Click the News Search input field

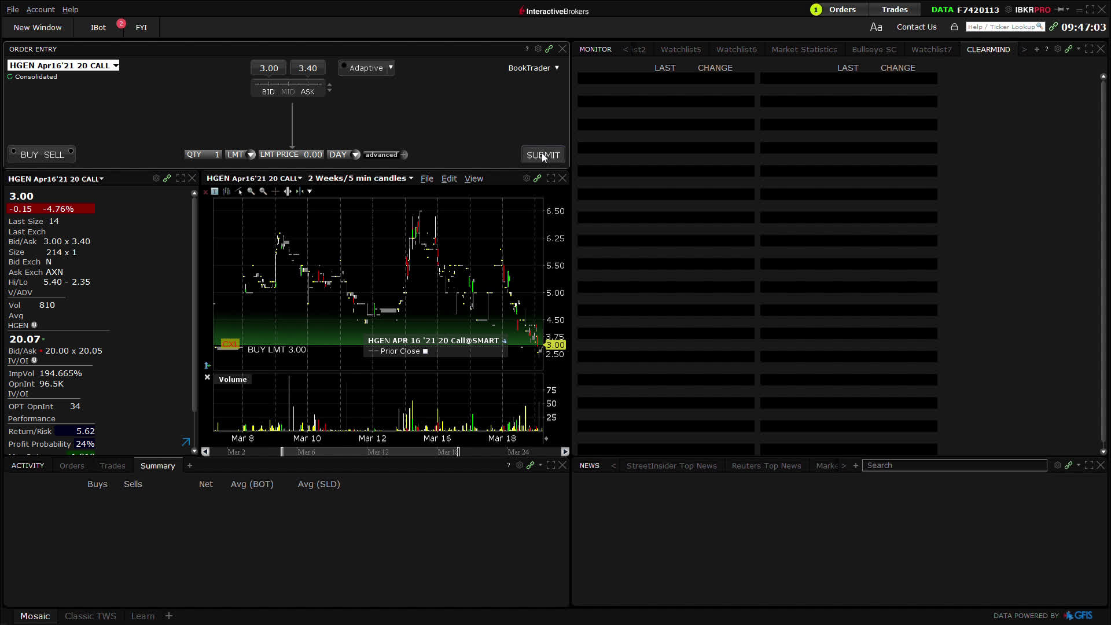click(x=954, y=465)
